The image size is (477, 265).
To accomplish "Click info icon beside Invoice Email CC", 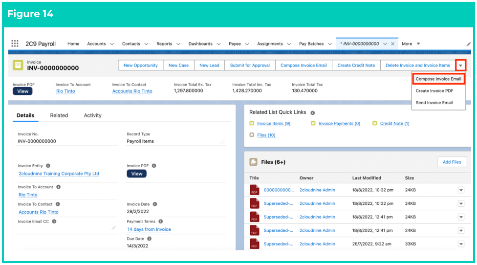I will [x=54, y=221].
